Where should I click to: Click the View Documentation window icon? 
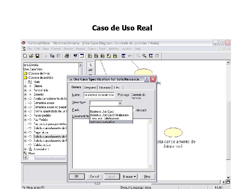82,56
